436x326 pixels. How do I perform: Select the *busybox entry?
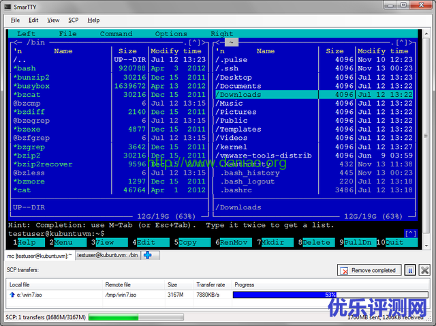[x=31, y=86]
